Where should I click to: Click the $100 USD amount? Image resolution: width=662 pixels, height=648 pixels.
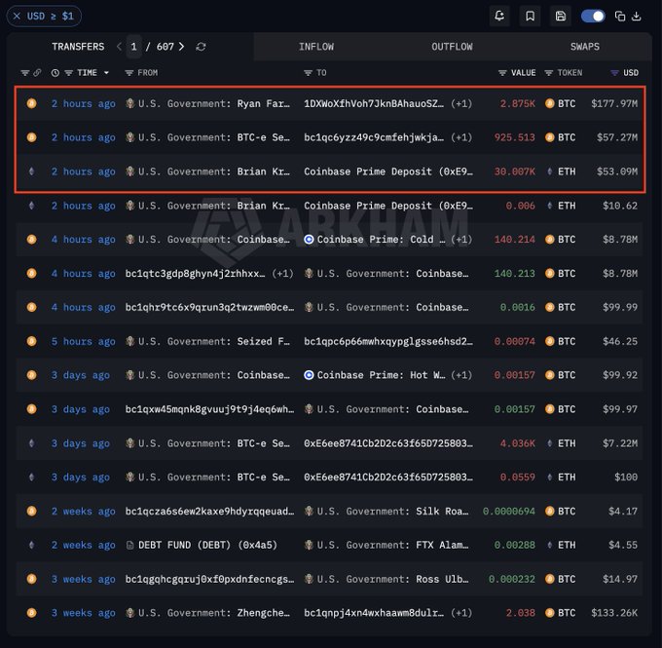[626, 477]
